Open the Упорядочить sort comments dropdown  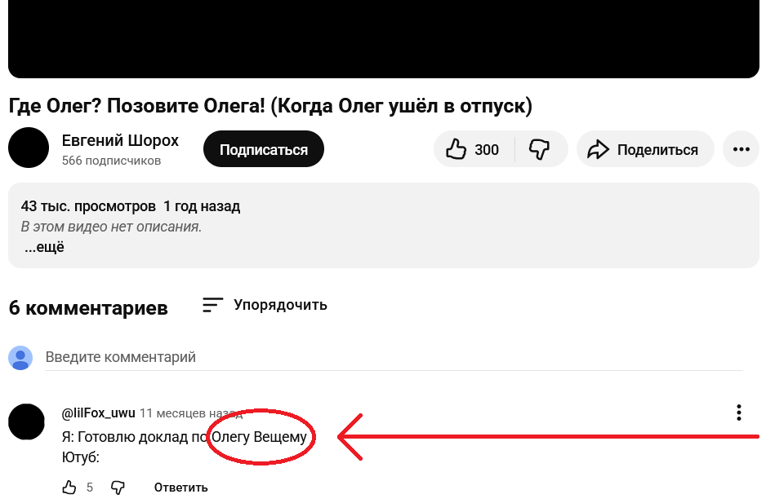point(265,305)
